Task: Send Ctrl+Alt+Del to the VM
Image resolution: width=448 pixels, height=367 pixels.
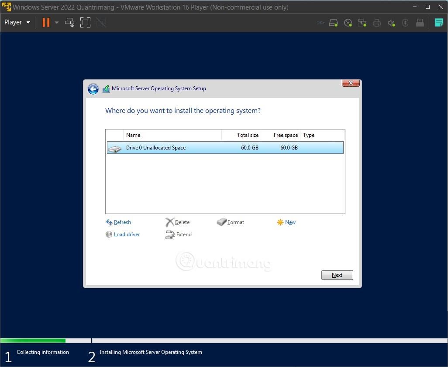Action: click(69, 22)
